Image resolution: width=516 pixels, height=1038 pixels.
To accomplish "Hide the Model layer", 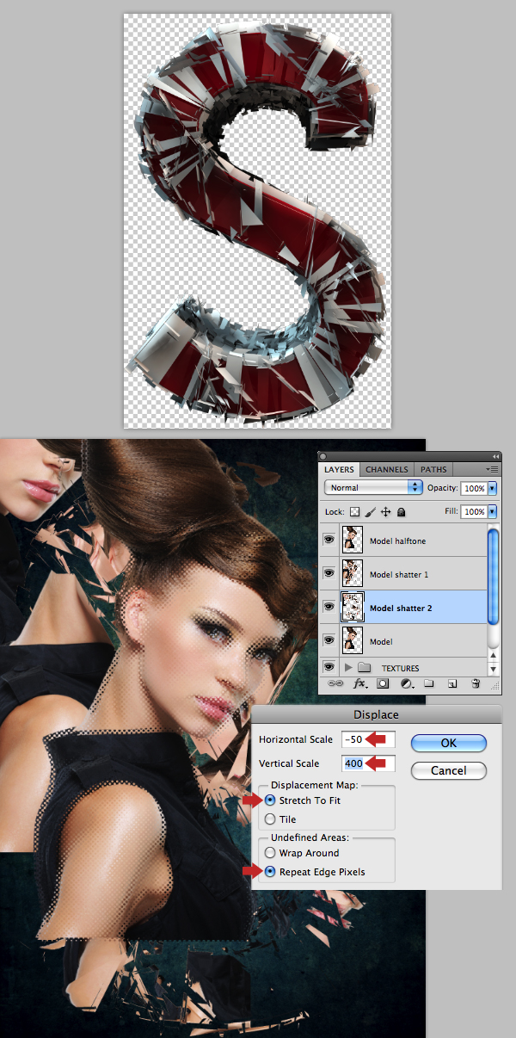I will [x=330, y=639].
